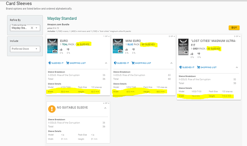Image resolution: width=247 pixels, height=146 pixels.
Task: Click the 60 SLEEVES highlighted text
Action: tap(148, 44)
